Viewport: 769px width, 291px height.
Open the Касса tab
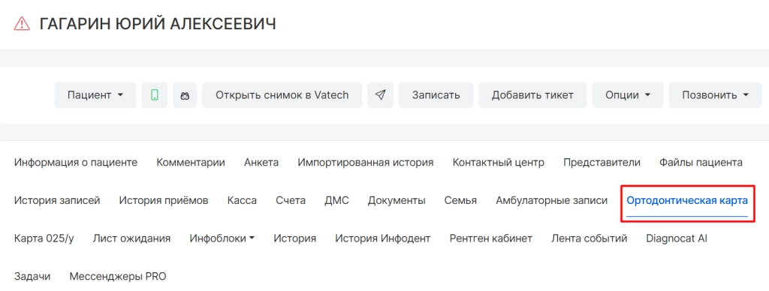(x=242, y=200)
